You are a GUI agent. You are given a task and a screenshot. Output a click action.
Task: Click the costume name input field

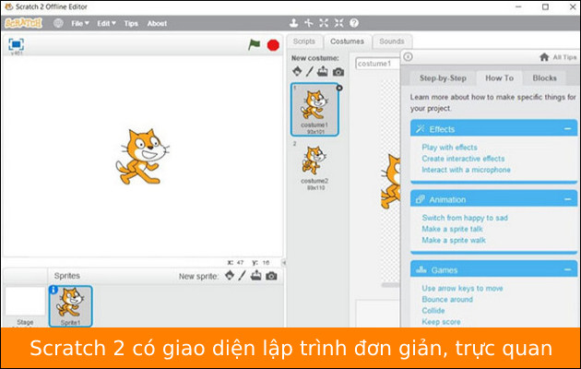tap(378, 64)
